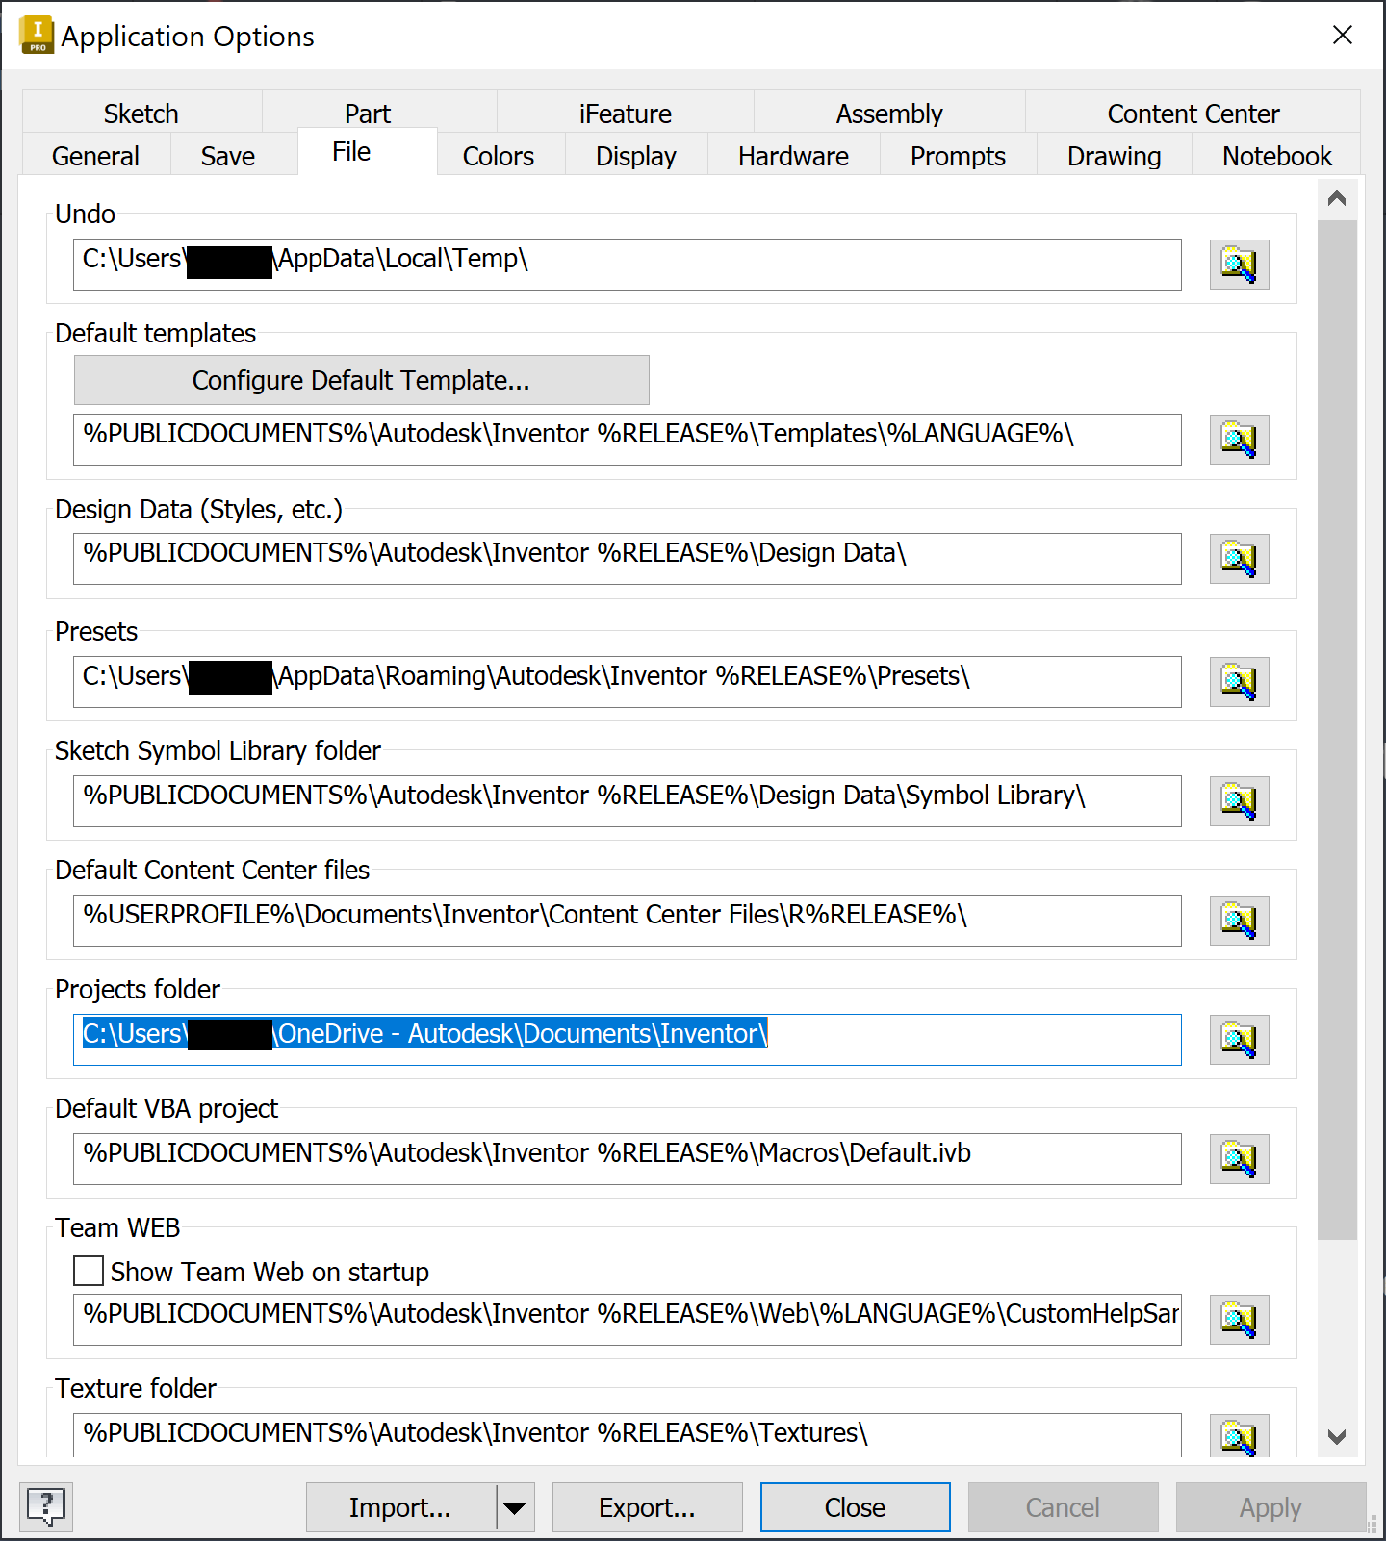Switch to the Prompts tab
The height and width of the screenshot is (1541, 1386).
click(959, 156)
